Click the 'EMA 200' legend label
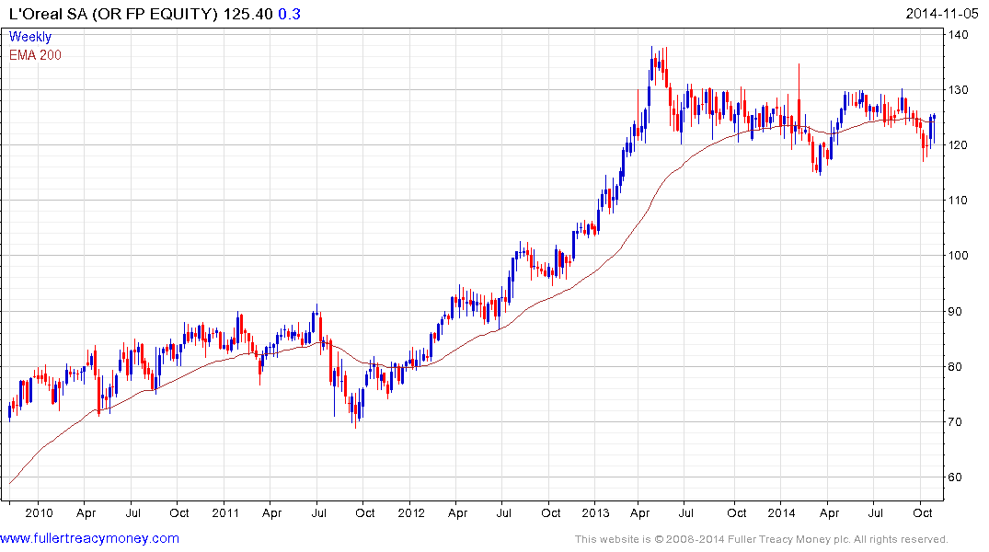The image size is (989, 552). pos(35,55)
